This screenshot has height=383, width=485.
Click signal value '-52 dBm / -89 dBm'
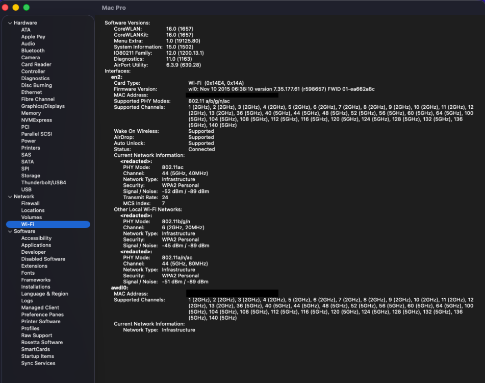point(185,192)
